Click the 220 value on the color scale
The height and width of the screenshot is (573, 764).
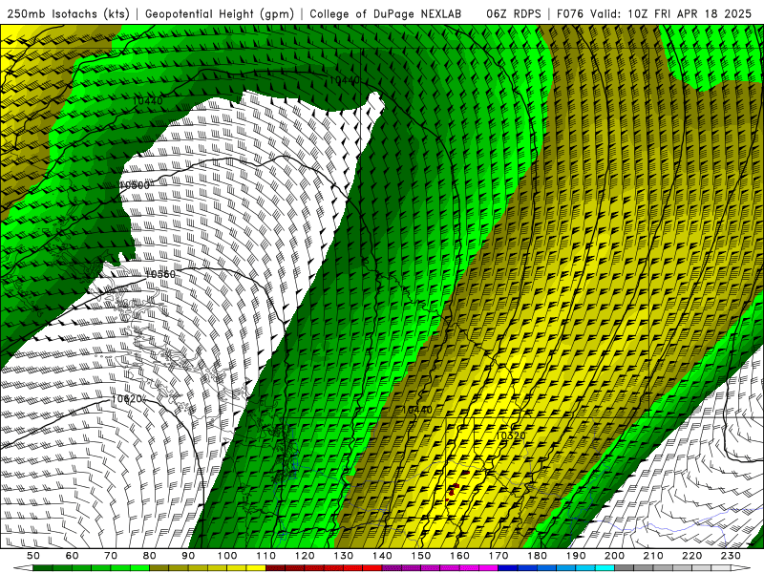point(691,556)
